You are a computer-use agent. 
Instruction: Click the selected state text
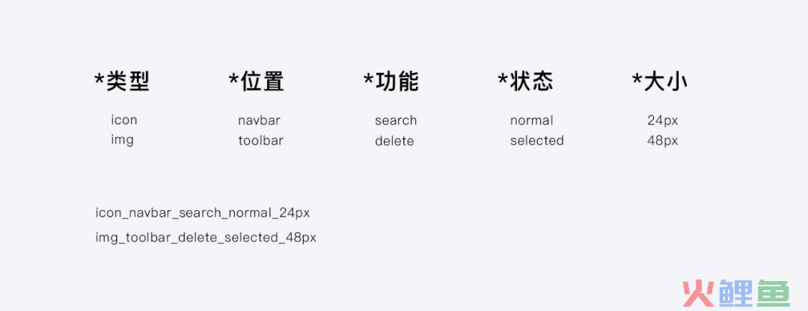[537, 141]
